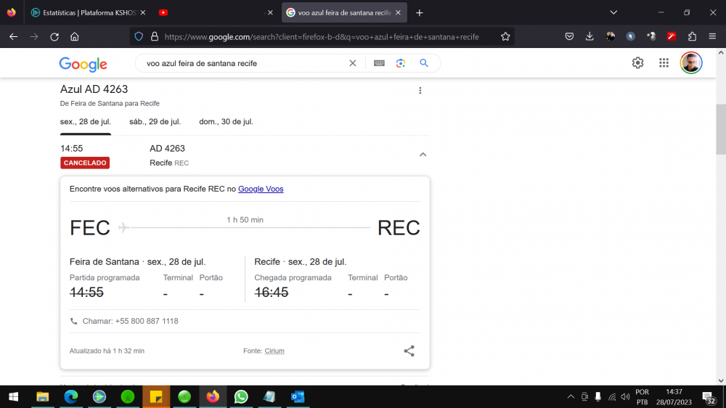Go back with the browser back arrow
The image size is (726, 408).
(13, 36)
